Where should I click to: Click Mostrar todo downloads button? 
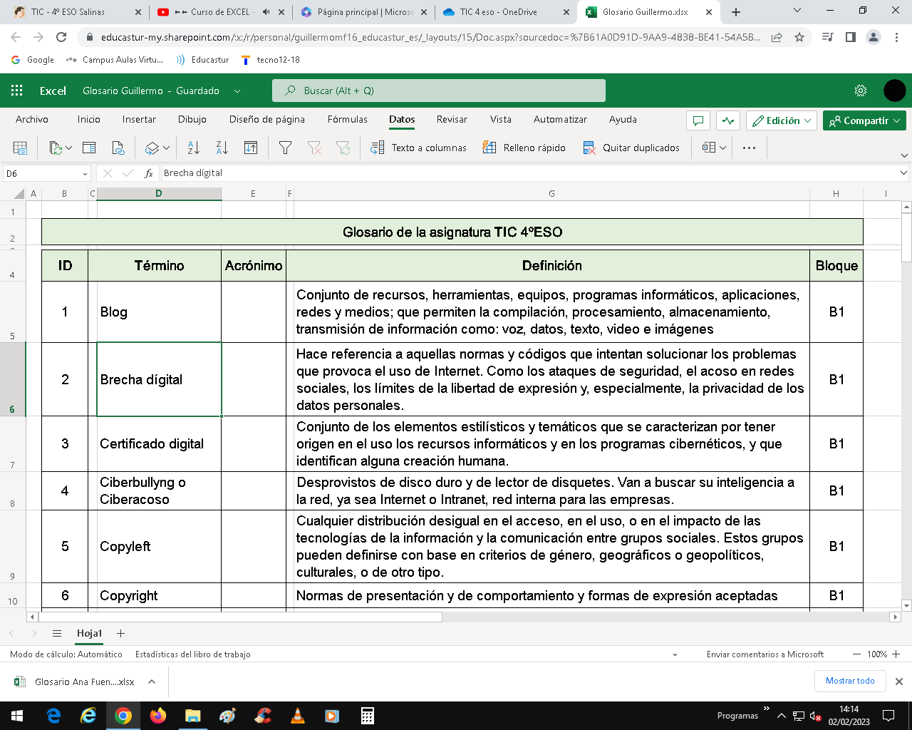850,681
